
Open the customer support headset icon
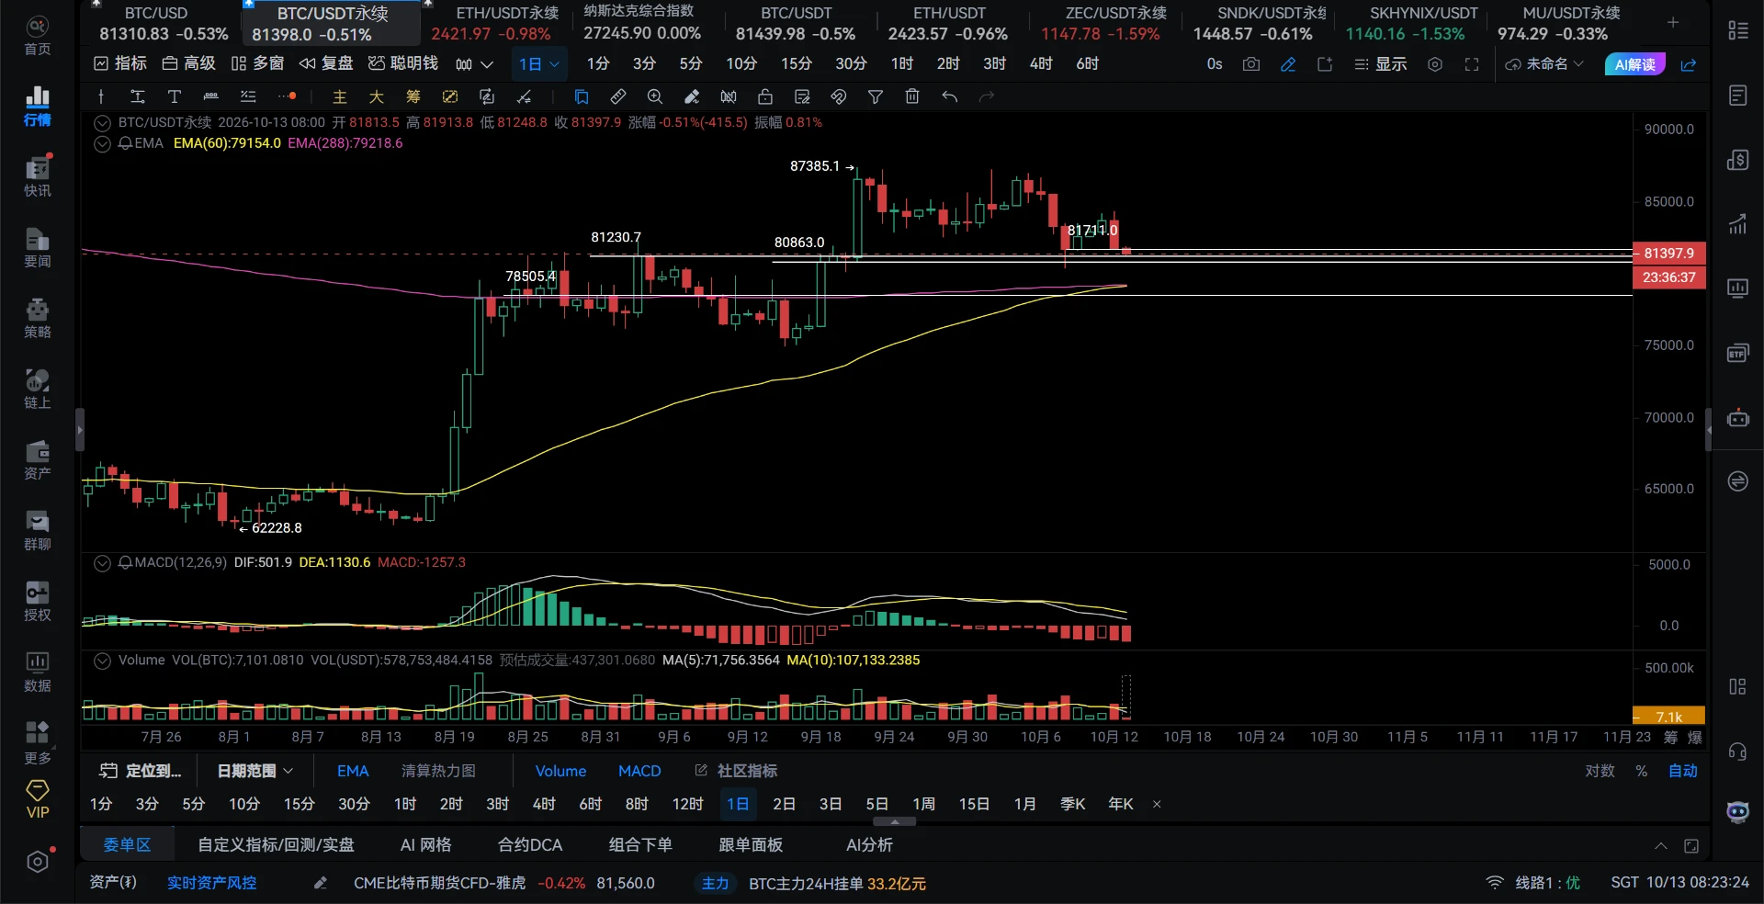pyautogui.click(x=1737, y=751)
